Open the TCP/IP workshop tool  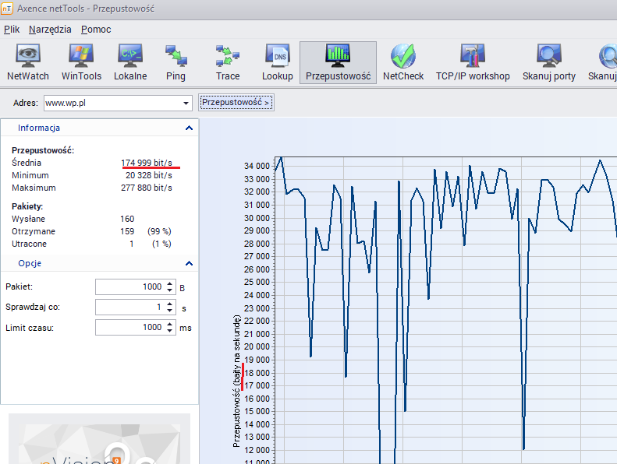pos(473,62)
